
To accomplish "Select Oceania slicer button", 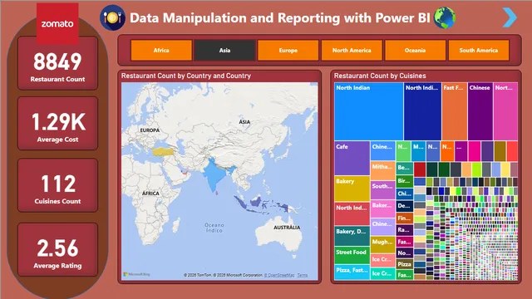I will 415,50.
